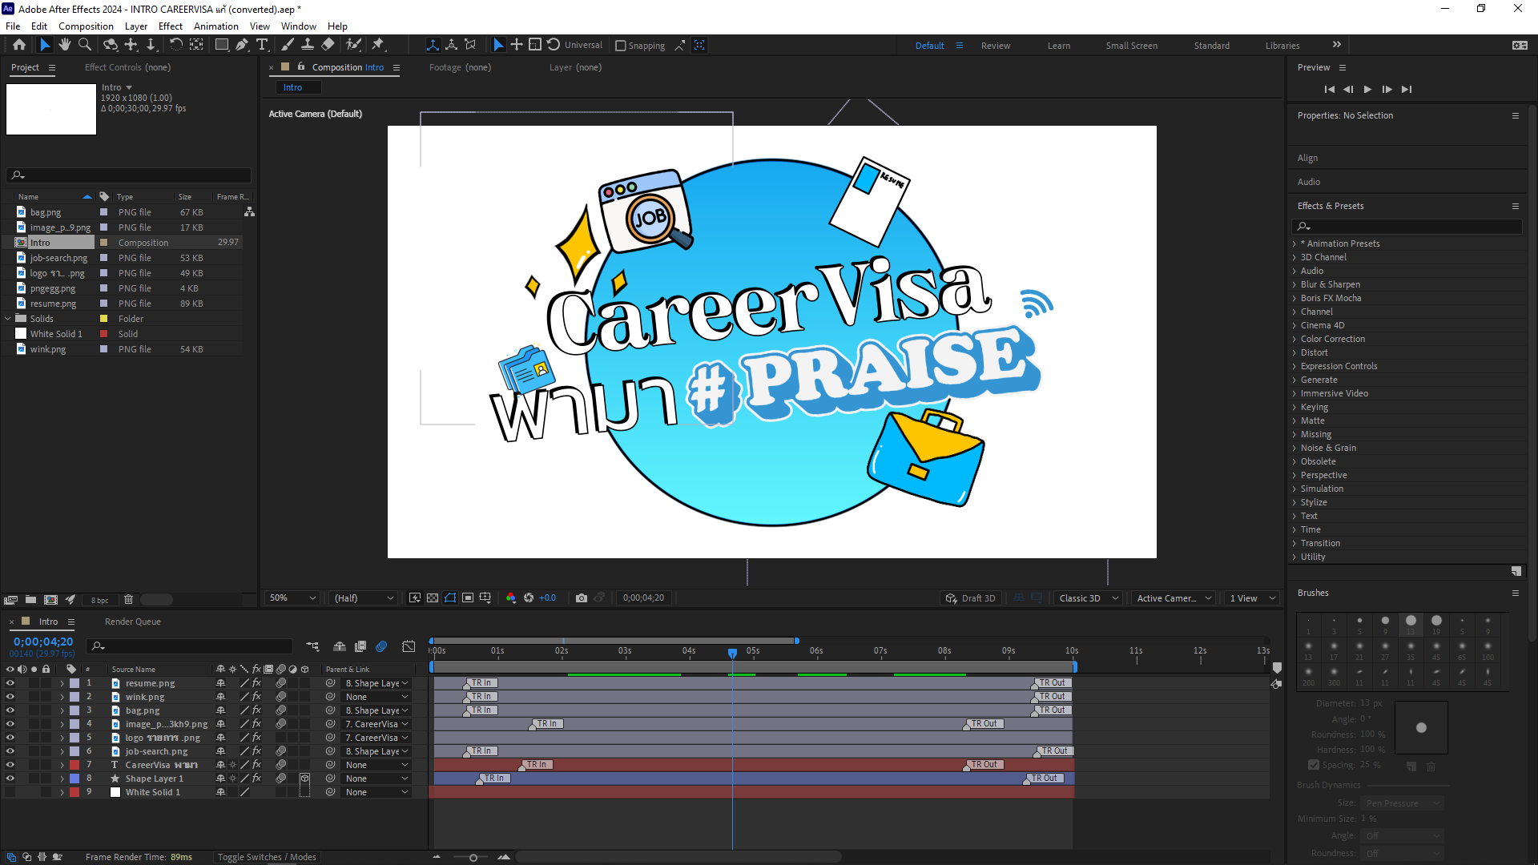
Task: Select the Pen tool
Action: click(242, 45)
